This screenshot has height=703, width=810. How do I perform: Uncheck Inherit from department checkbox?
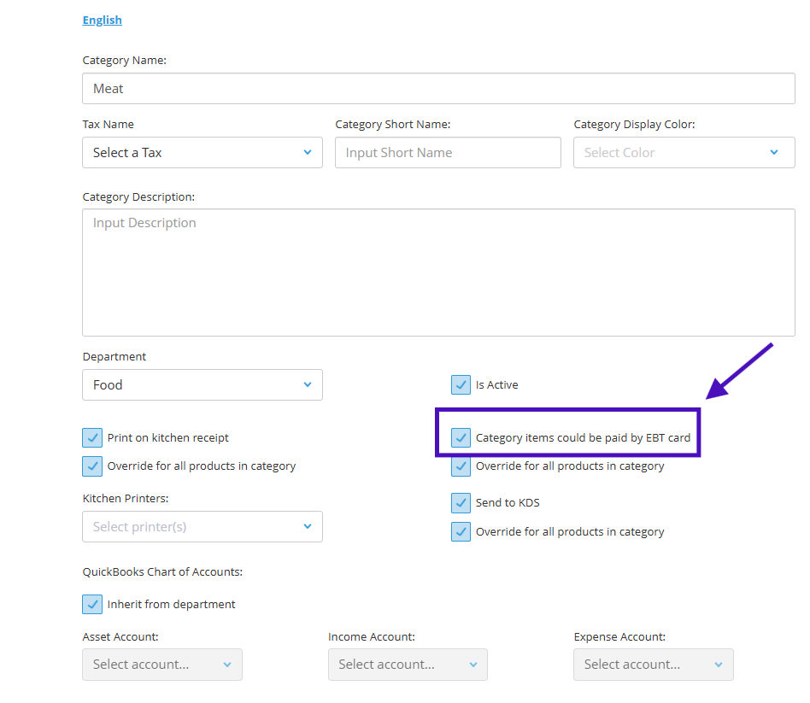pos(92,605)
